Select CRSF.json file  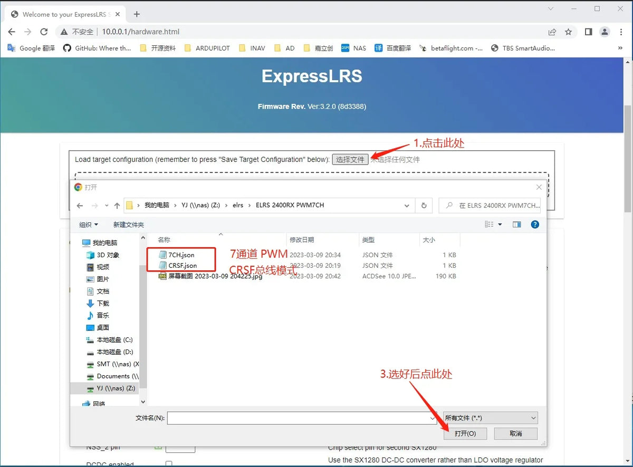pyautogui.click(x=178, y=266)
